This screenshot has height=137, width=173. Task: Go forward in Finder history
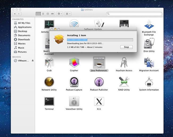pyautogui.click(x=19, y=14)
